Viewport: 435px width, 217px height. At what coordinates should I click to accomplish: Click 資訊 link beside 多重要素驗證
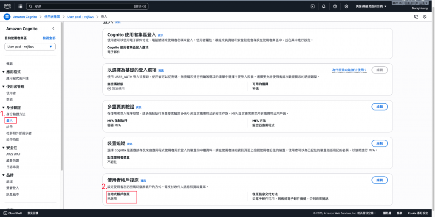139,107
